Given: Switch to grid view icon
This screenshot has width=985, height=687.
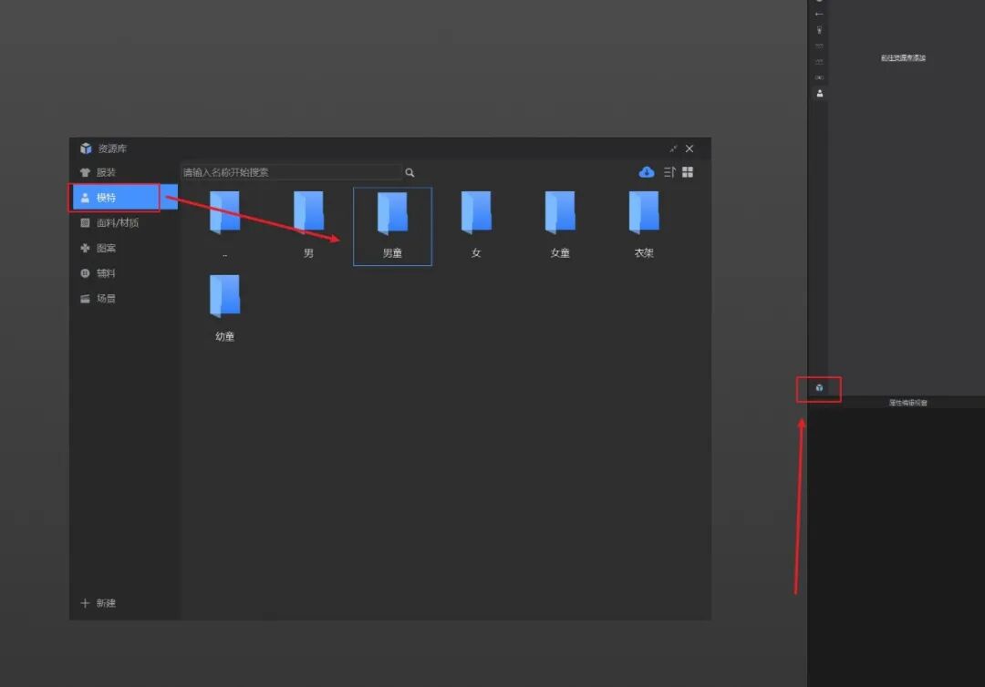Looking at the screenshot, I should (x=688, y=172).
